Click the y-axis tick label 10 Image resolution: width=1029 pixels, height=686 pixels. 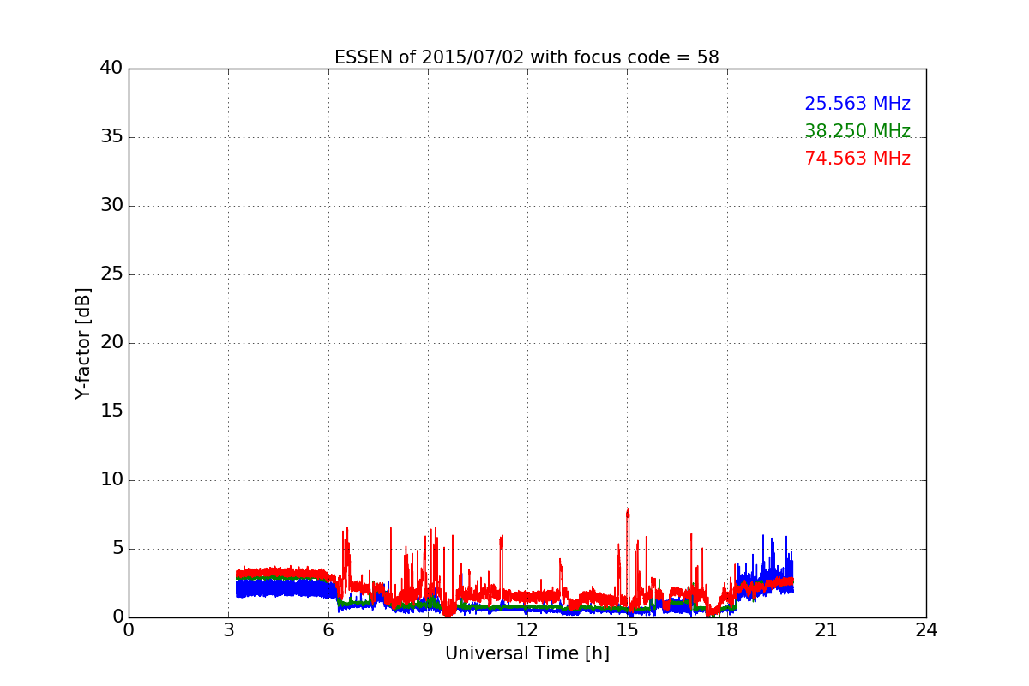[x=111, y=480]
